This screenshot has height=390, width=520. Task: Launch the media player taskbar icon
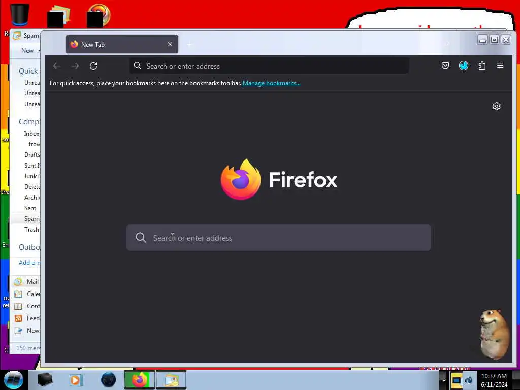coord(75,380)
